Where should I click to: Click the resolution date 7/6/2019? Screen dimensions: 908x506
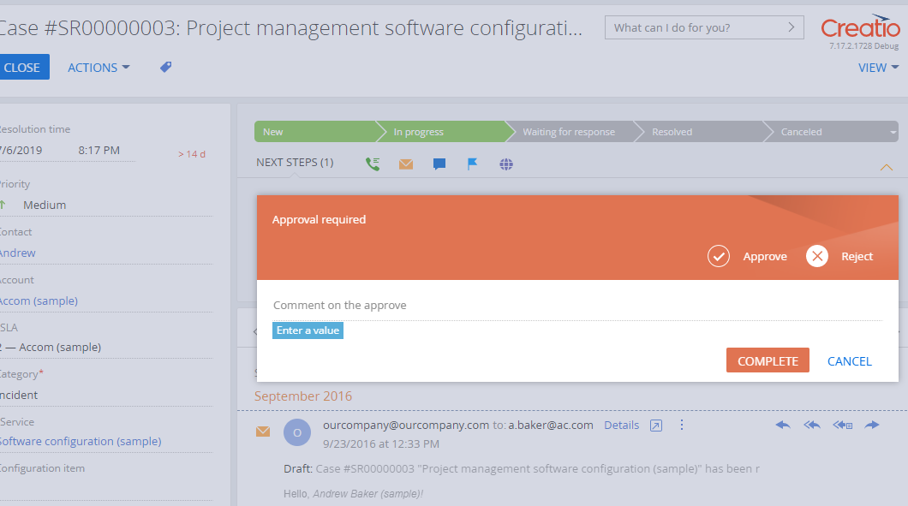[21, 151]
